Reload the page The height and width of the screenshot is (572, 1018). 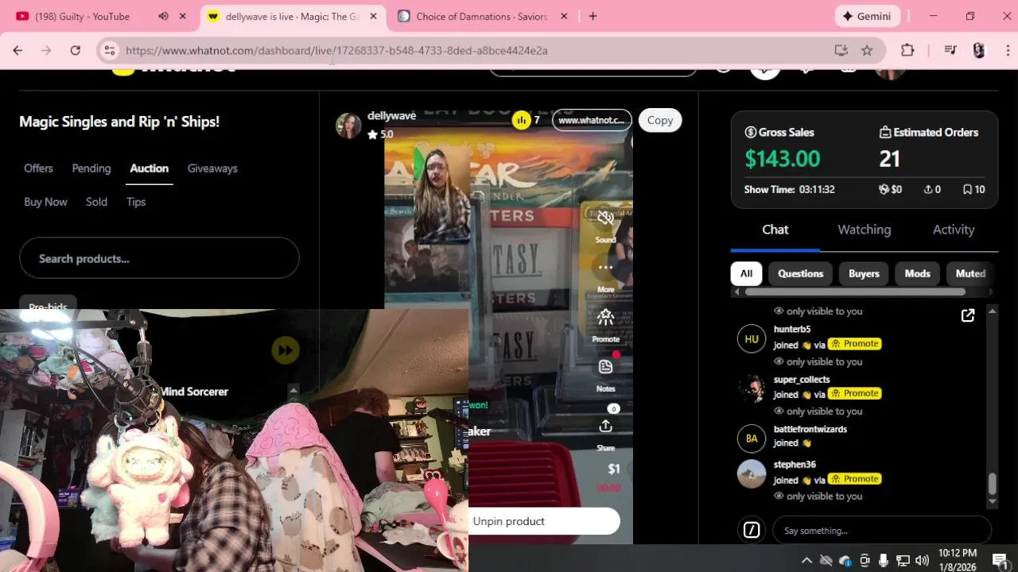click(x=75, y=50)
